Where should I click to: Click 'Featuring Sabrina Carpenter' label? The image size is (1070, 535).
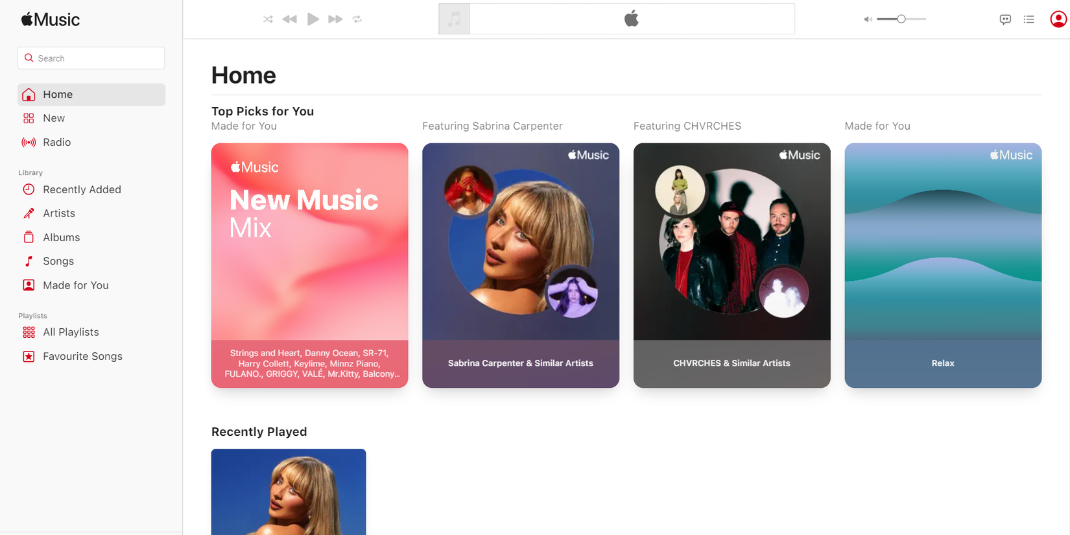coord(492,126)
